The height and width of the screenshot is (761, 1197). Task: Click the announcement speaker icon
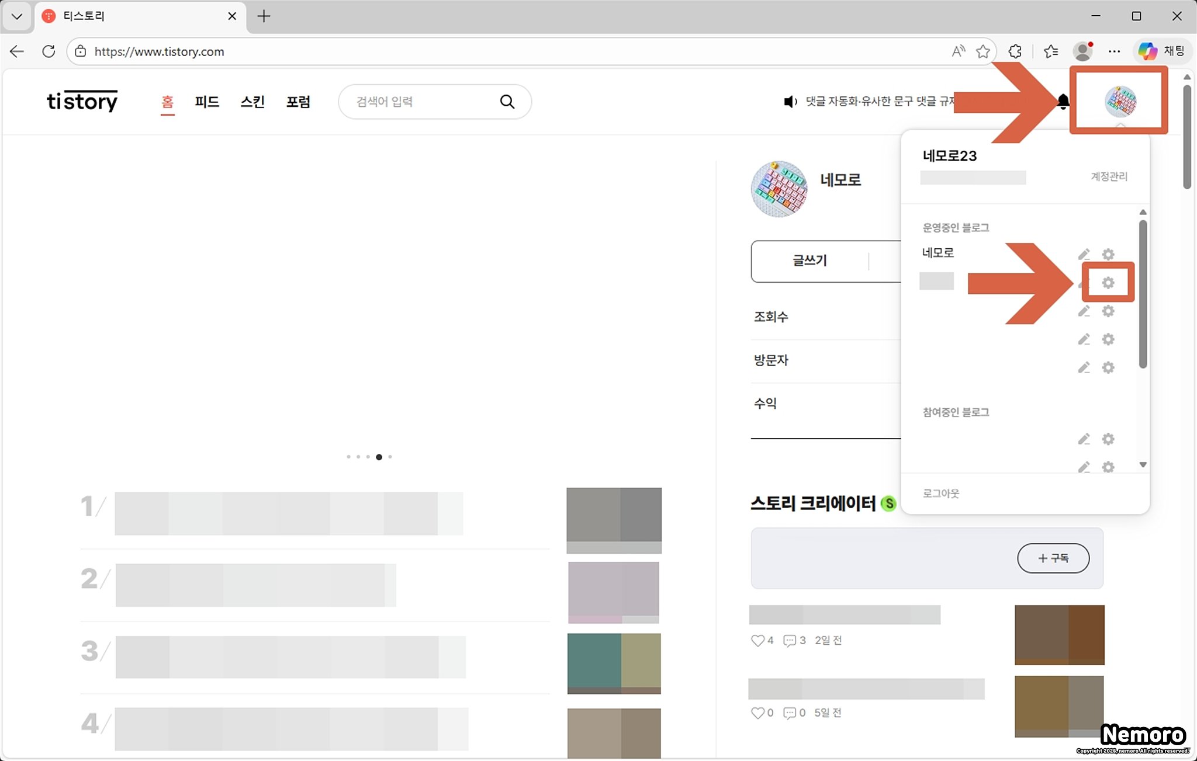tap(790, 102)
